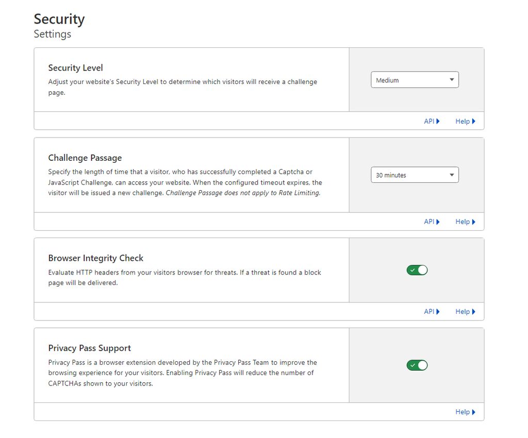The height and width of the screenshot is (438, 528).
Task: Open the API link for Security Level
Action: pos(430,121)
